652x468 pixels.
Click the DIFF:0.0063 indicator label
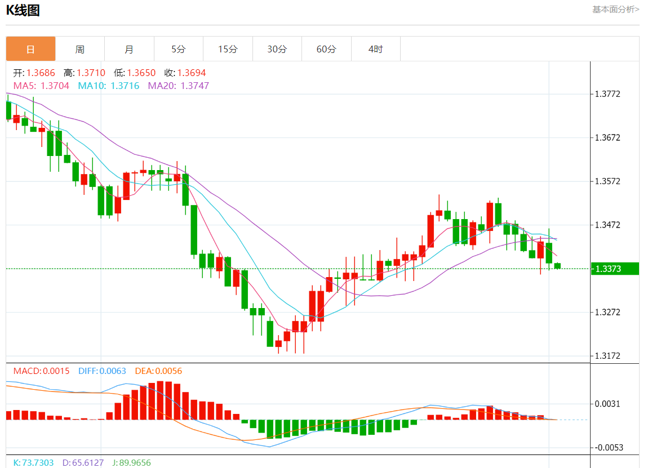(x=102, y=371)
